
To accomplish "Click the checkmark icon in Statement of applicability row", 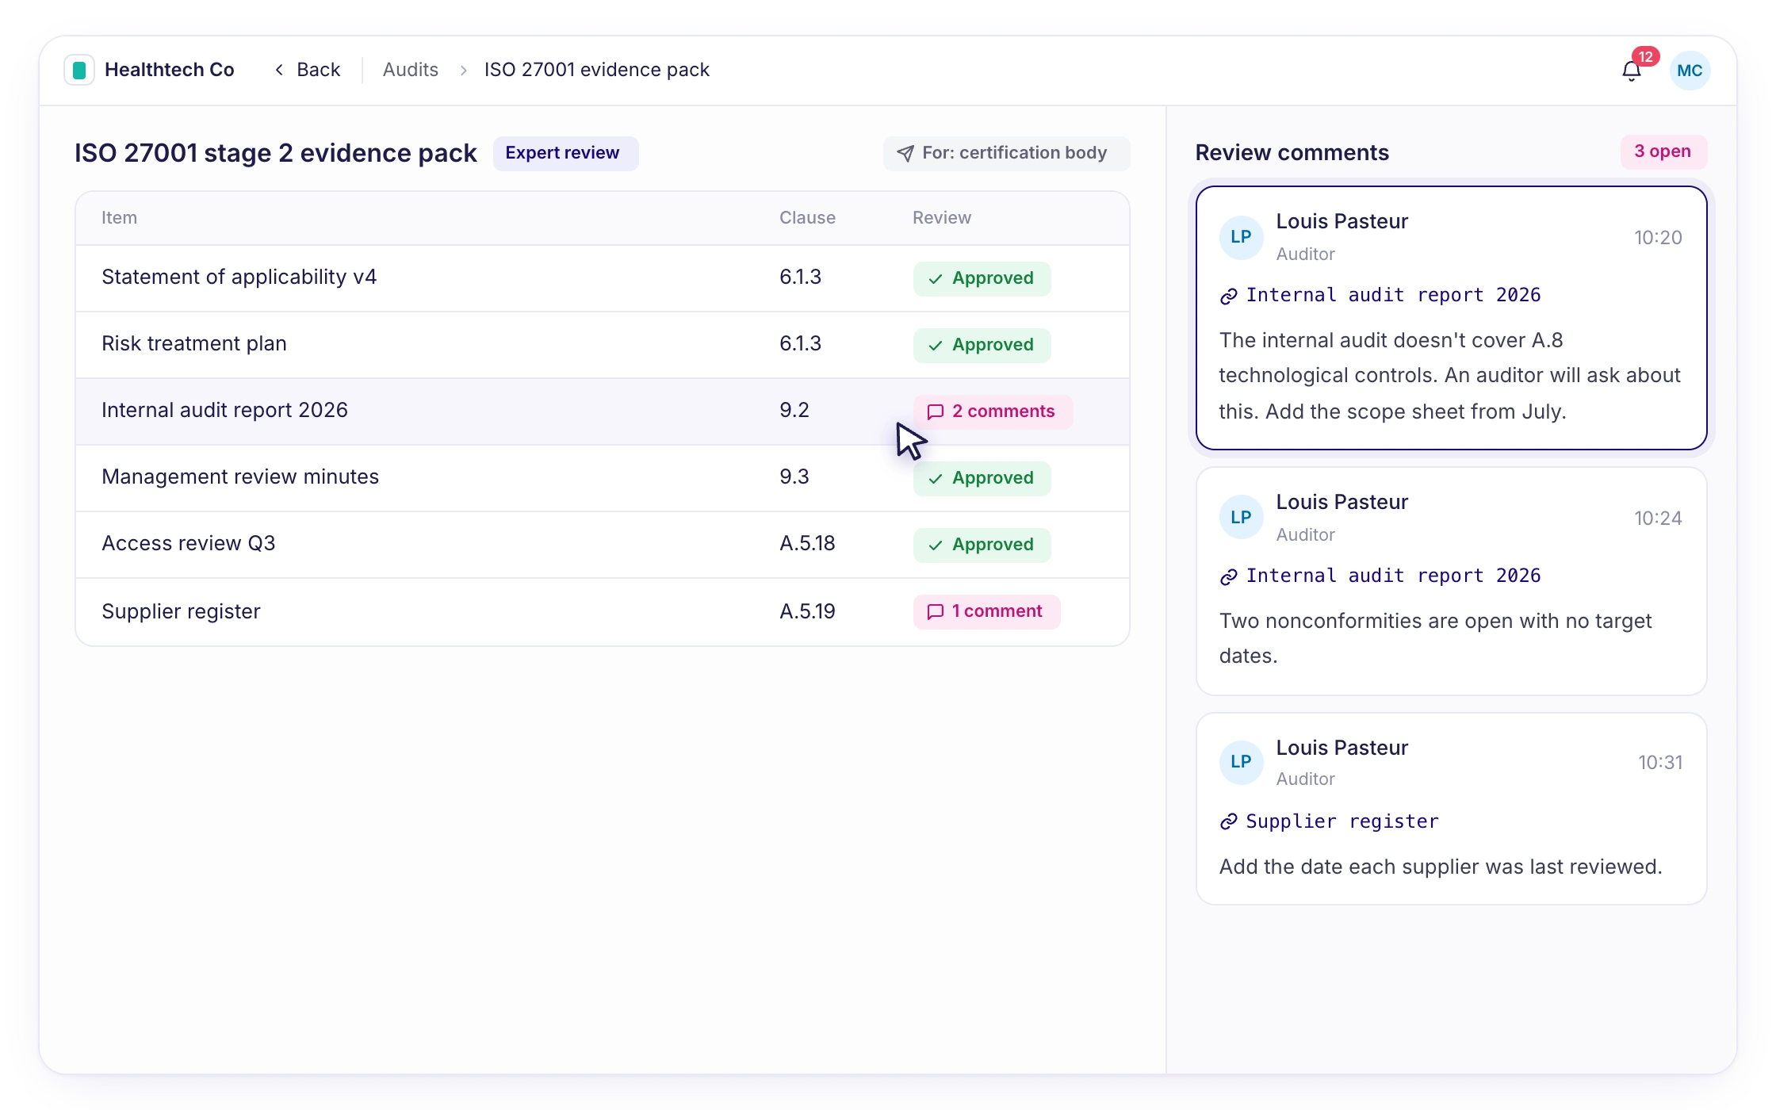I will (935, 278).
